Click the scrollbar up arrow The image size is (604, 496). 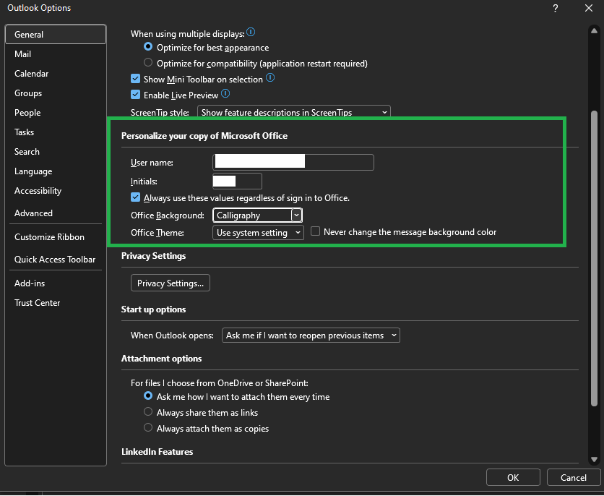pyautogui.click(x=594, y=31)
